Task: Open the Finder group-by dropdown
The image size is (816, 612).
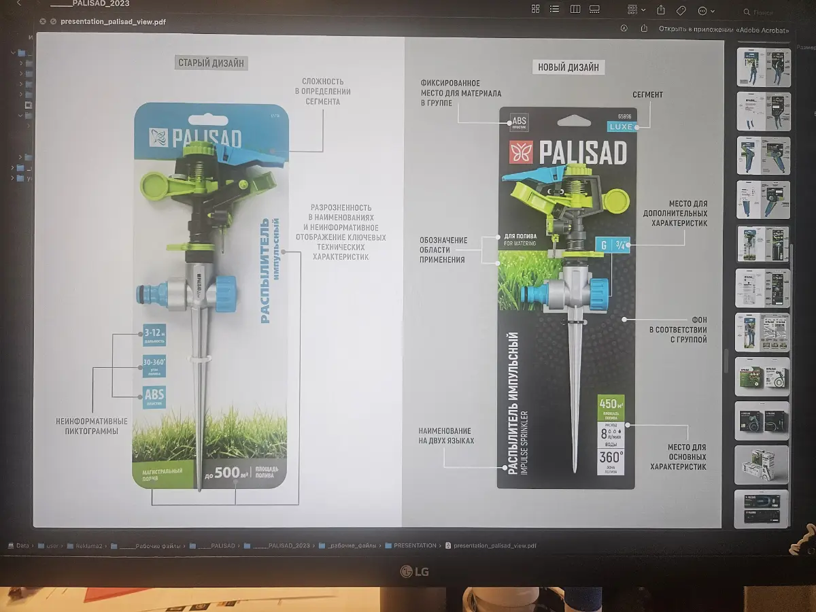Action: 636,10
